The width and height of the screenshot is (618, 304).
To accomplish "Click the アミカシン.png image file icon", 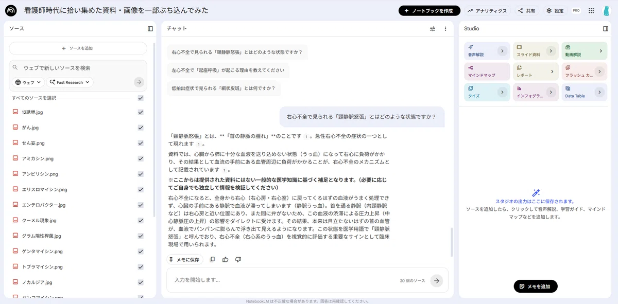I will (x=15, y=158).
